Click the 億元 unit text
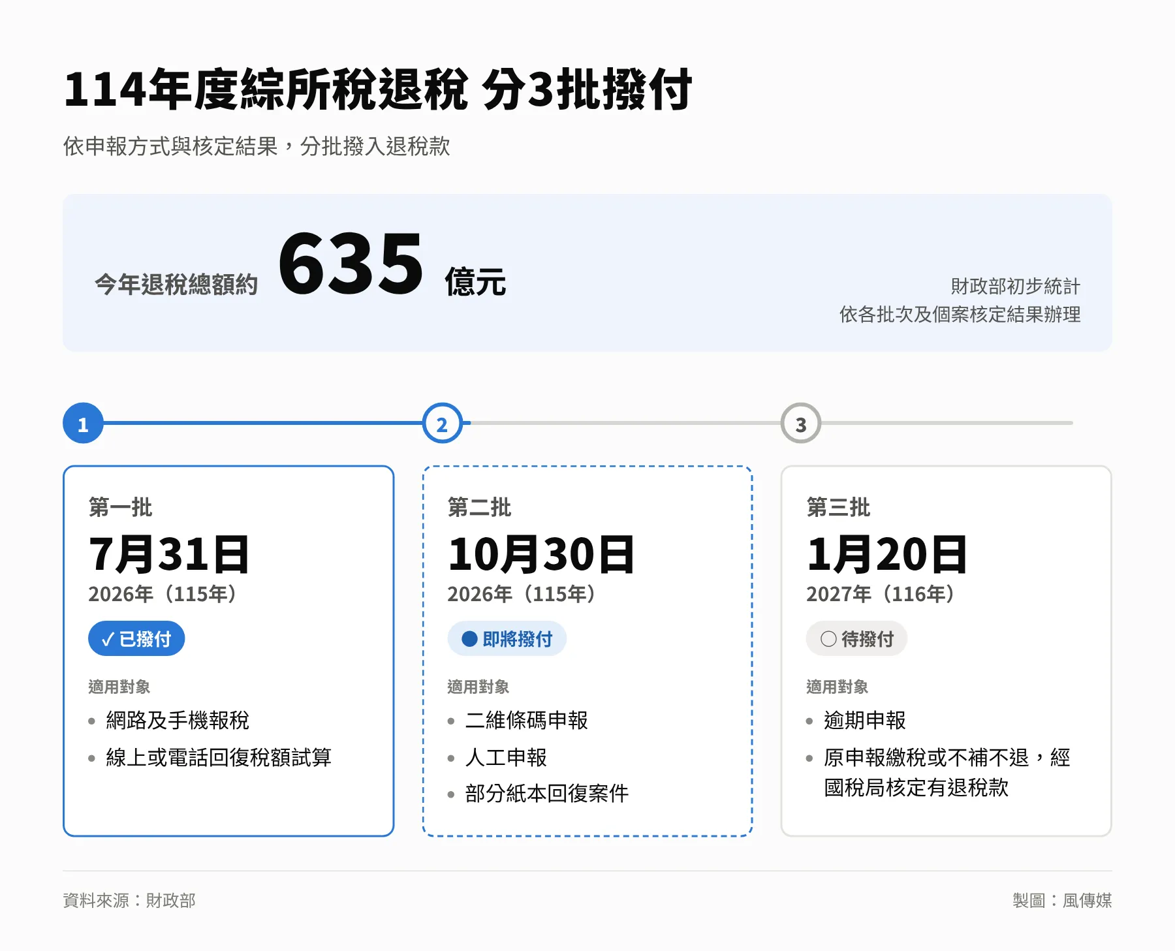 (x=475, y=282)
